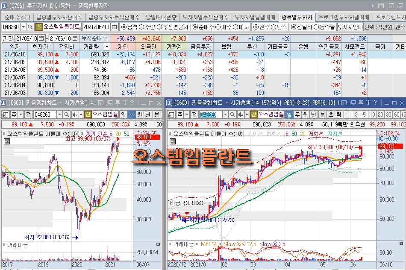The image size is (406, 270).
Task: Expand code dropdown arrow in right chart
Action: tap(225, 114)
